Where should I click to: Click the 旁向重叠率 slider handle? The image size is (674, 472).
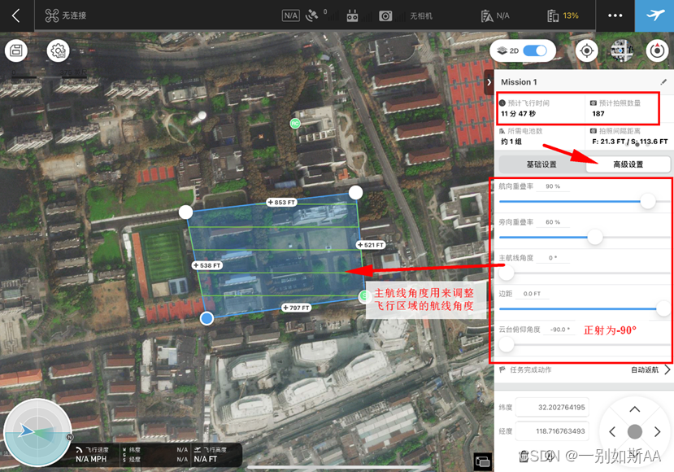coord(595,237)
